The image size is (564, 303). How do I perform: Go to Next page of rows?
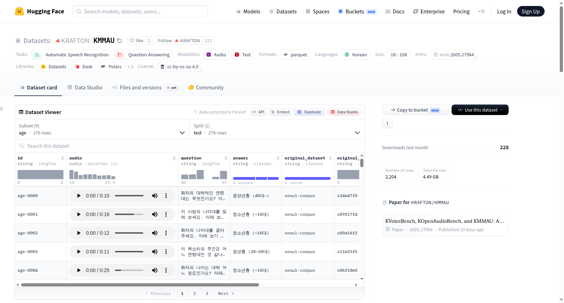(226, 293)
